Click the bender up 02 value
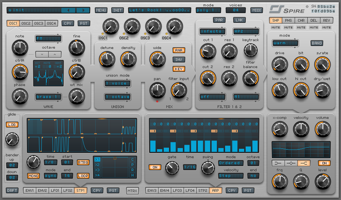The image size is (341, 200). point(12,165)
